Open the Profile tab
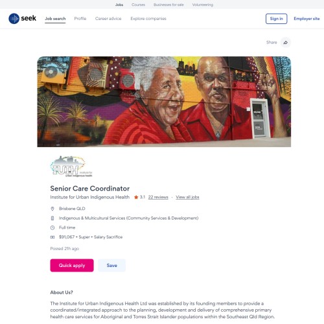 pyautogui.click(x=80, y=19)
